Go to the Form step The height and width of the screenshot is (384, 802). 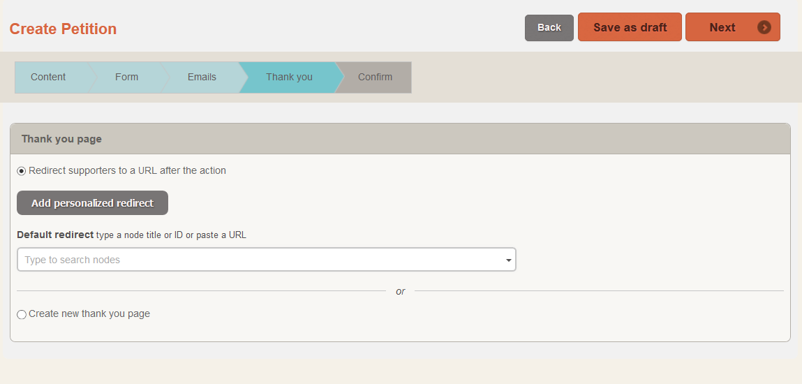click(x=126, y=77)
